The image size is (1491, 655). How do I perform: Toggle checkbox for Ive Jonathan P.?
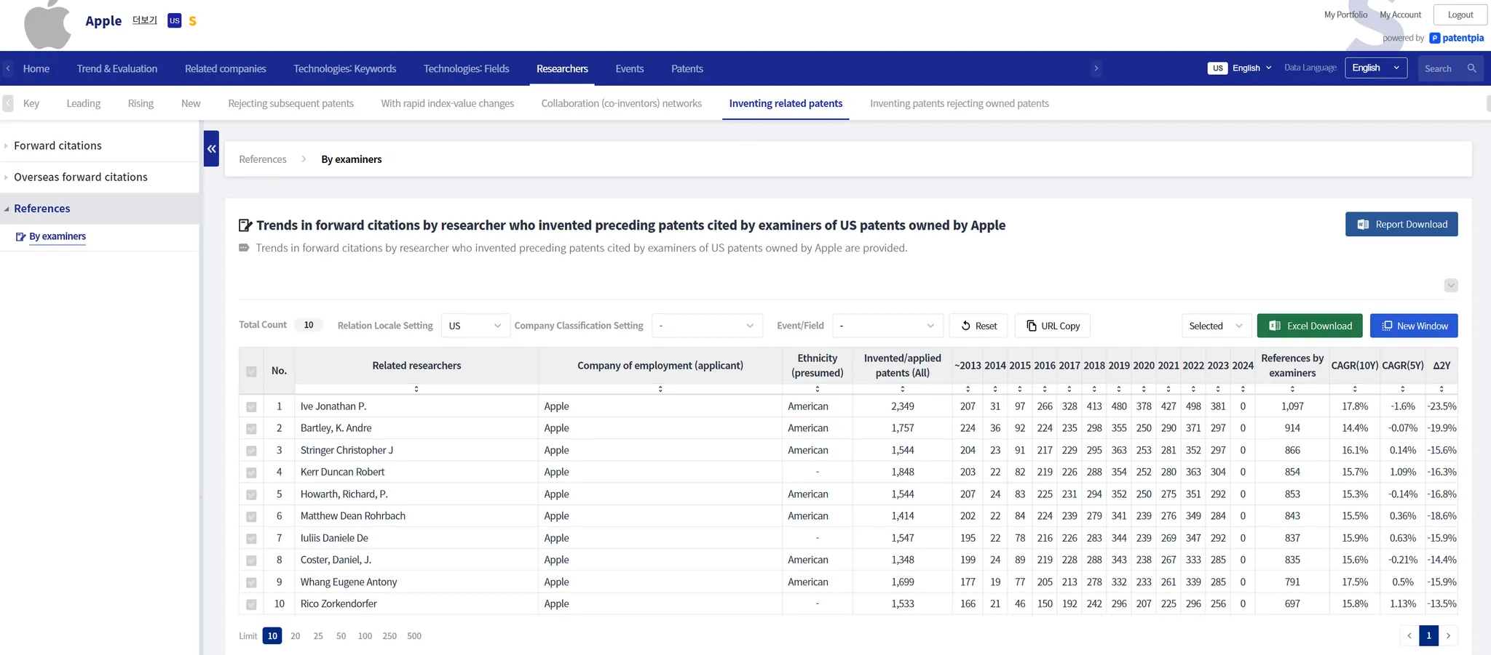251,407
